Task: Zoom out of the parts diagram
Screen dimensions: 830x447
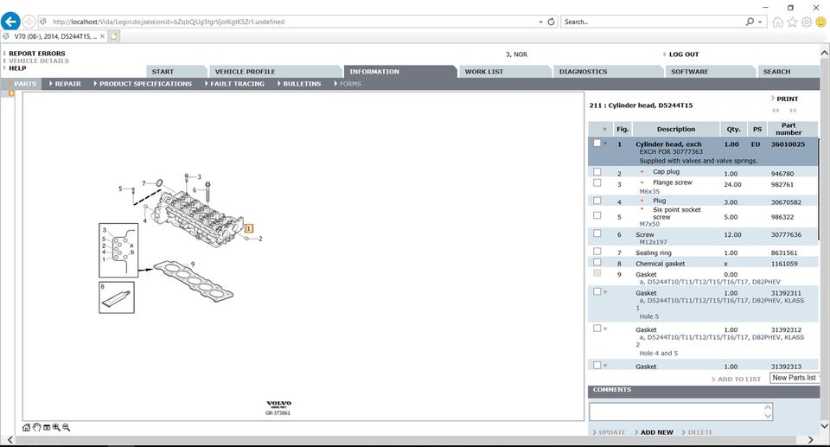Action: pyautogui.click(x=67, y=427)
